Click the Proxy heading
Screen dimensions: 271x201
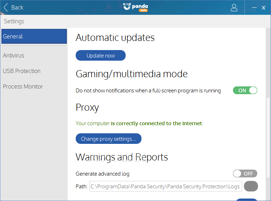click(x=87, y=108)
